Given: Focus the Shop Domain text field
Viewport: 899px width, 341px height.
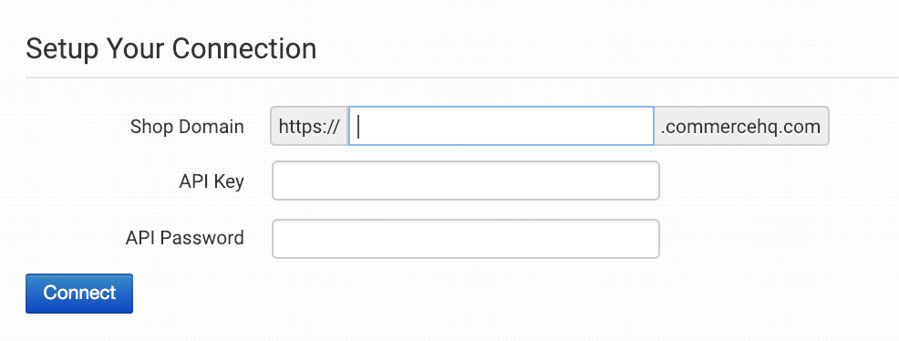Looking at the screenshot, I should [x=501, y=126].
